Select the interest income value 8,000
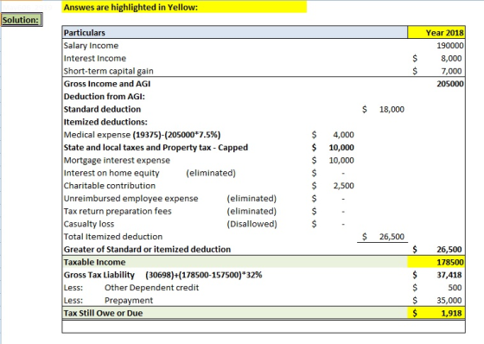The height and width of the screenshot is (344, 484). coord(451,59)
